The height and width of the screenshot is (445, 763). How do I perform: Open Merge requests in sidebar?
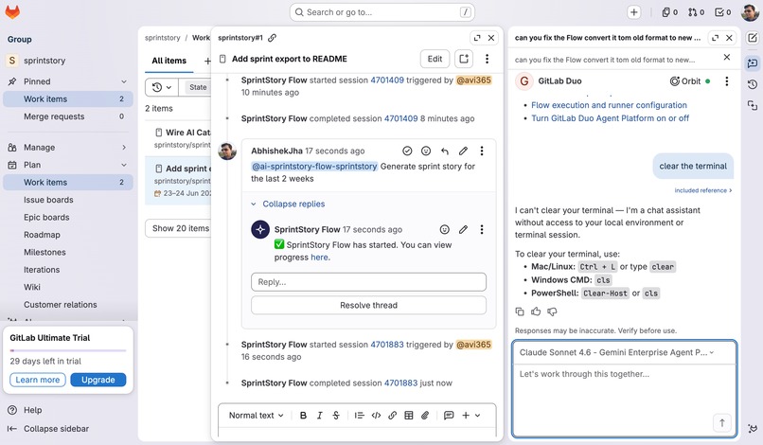coord(68,116)
